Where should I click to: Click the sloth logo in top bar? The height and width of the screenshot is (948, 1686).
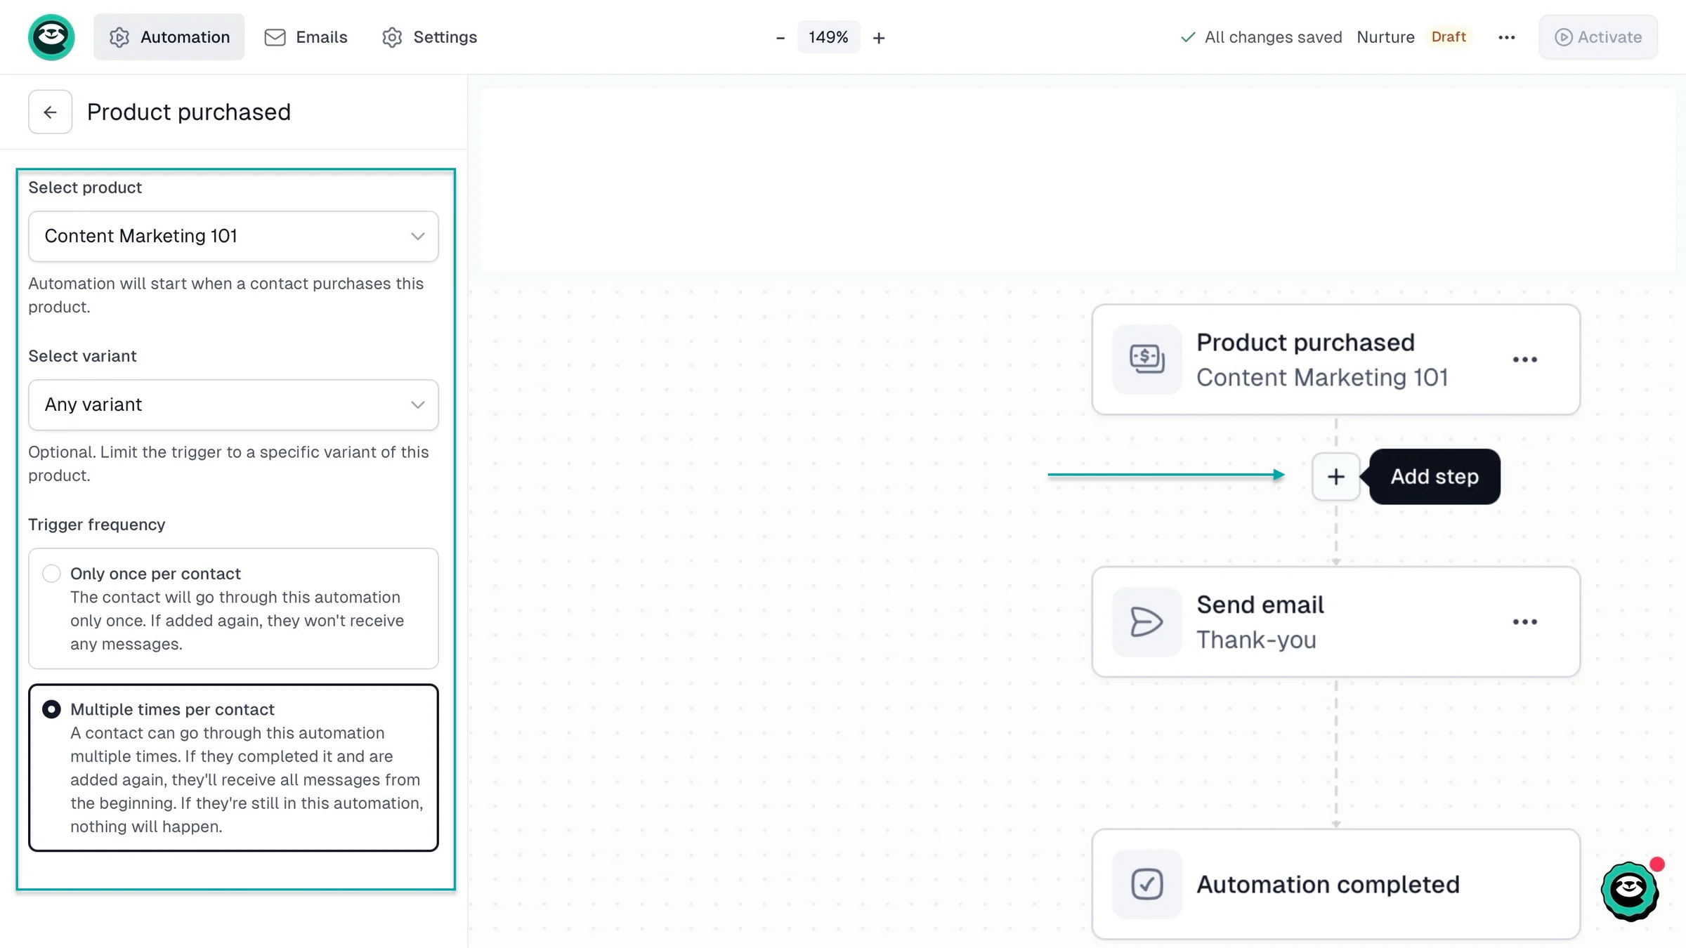pyautogui.click(x=51, y=37)
